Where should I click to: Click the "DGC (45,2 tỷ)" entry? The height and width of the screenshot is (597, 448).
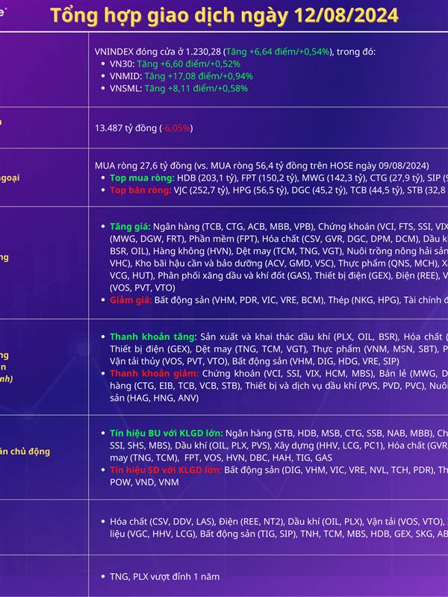(x=320, y=190)
